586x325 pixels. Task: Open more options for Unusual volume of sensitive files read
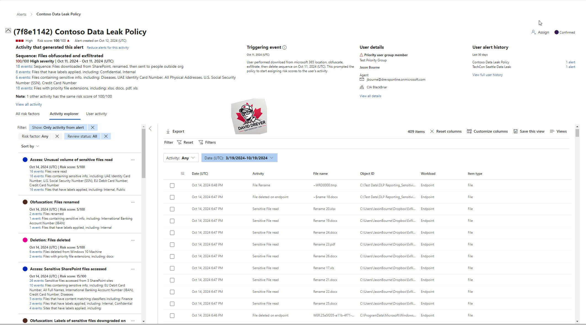133,160
